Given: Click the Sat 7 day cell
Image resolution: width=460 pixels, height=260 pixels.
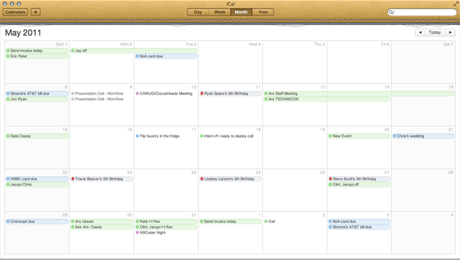Looking at the screenshot, I should click(423, 62).
